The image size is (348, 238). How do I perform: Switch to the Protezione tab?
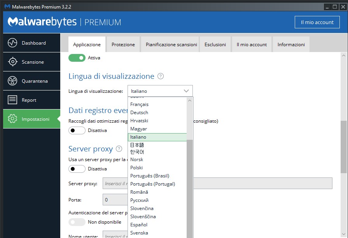[123, 45]
